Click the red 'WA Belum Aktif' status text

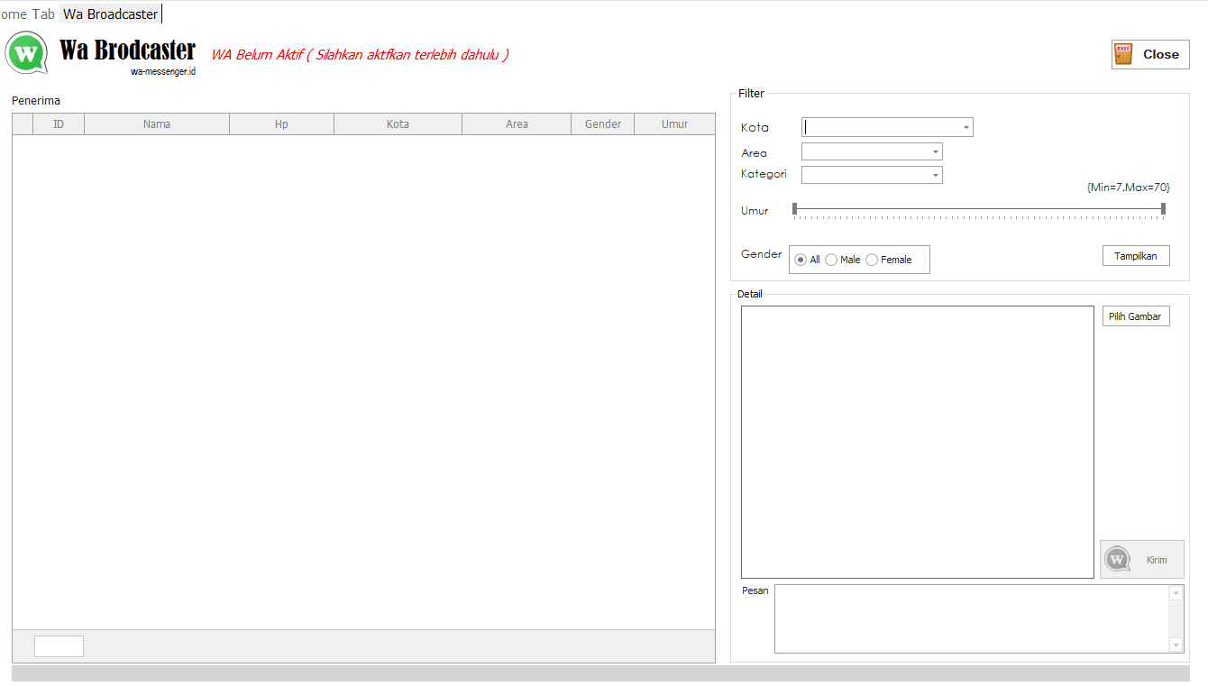(x=360, y=54)
